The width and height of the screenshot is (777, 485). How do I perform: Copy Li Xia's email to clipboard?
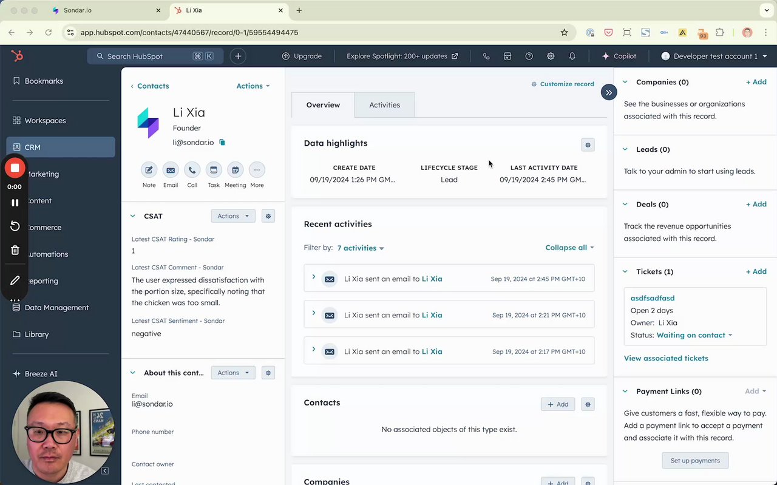[x=222, y=142]
